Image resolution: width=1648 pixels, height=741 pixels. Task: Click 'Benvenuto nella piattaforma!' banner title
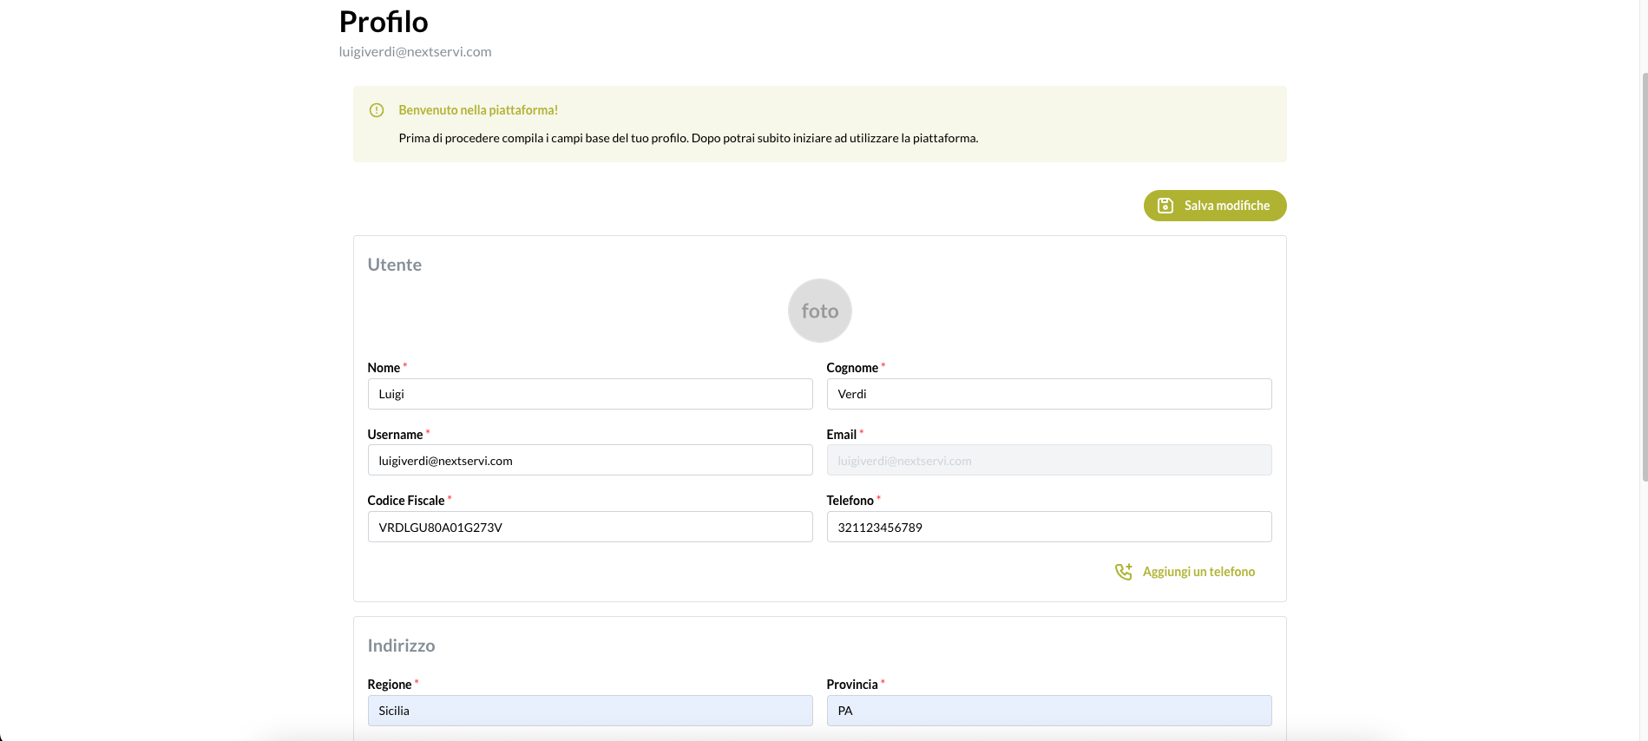click(x=478, y=110)
